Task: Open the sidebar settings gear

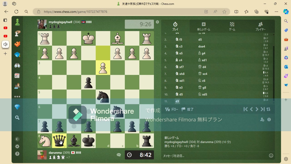Action: tap(17, 146)
